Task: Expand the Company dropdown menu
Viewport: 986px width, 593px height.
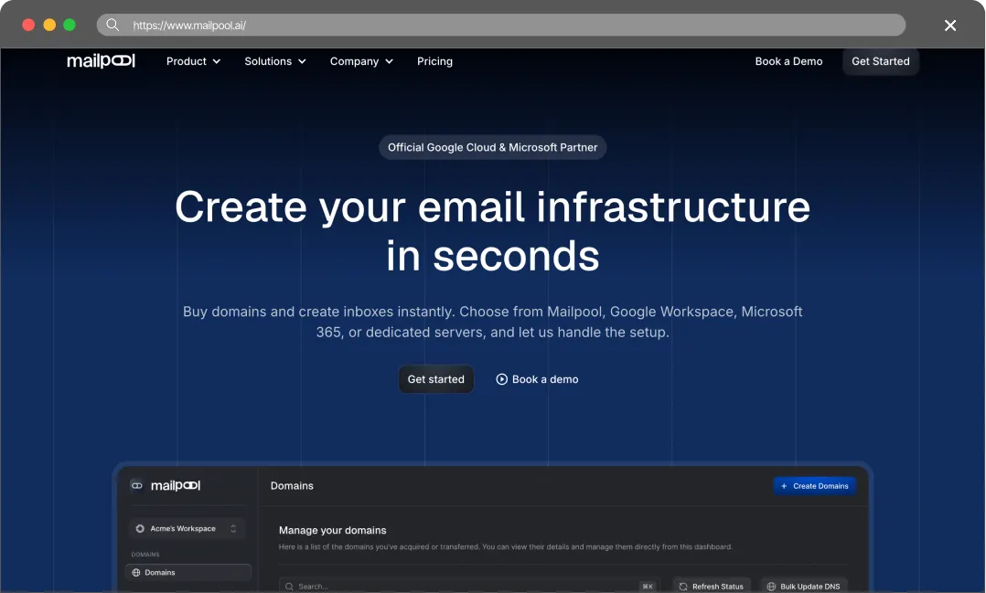Action: (x=361, y=61)
